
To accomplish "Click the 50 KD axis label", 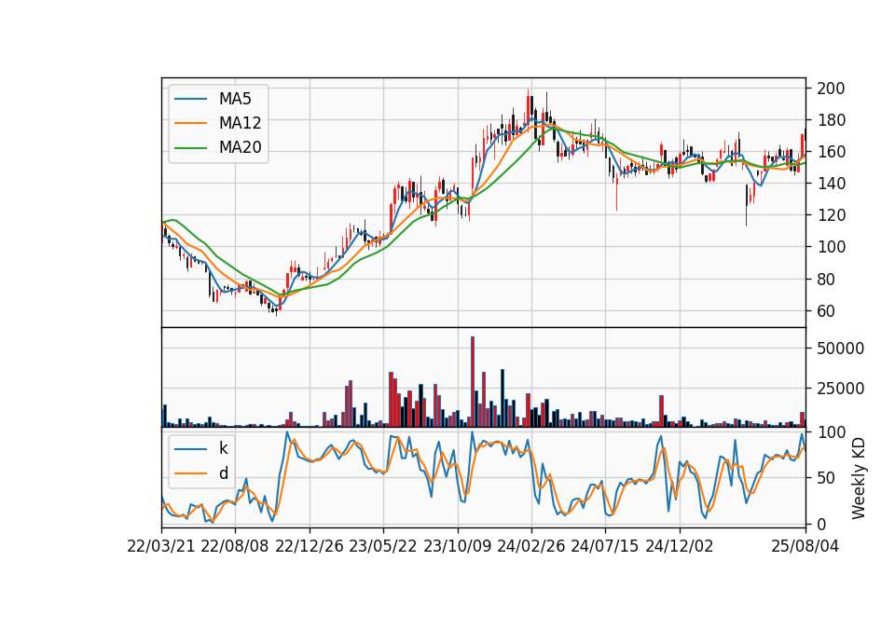I will [826, 478].
